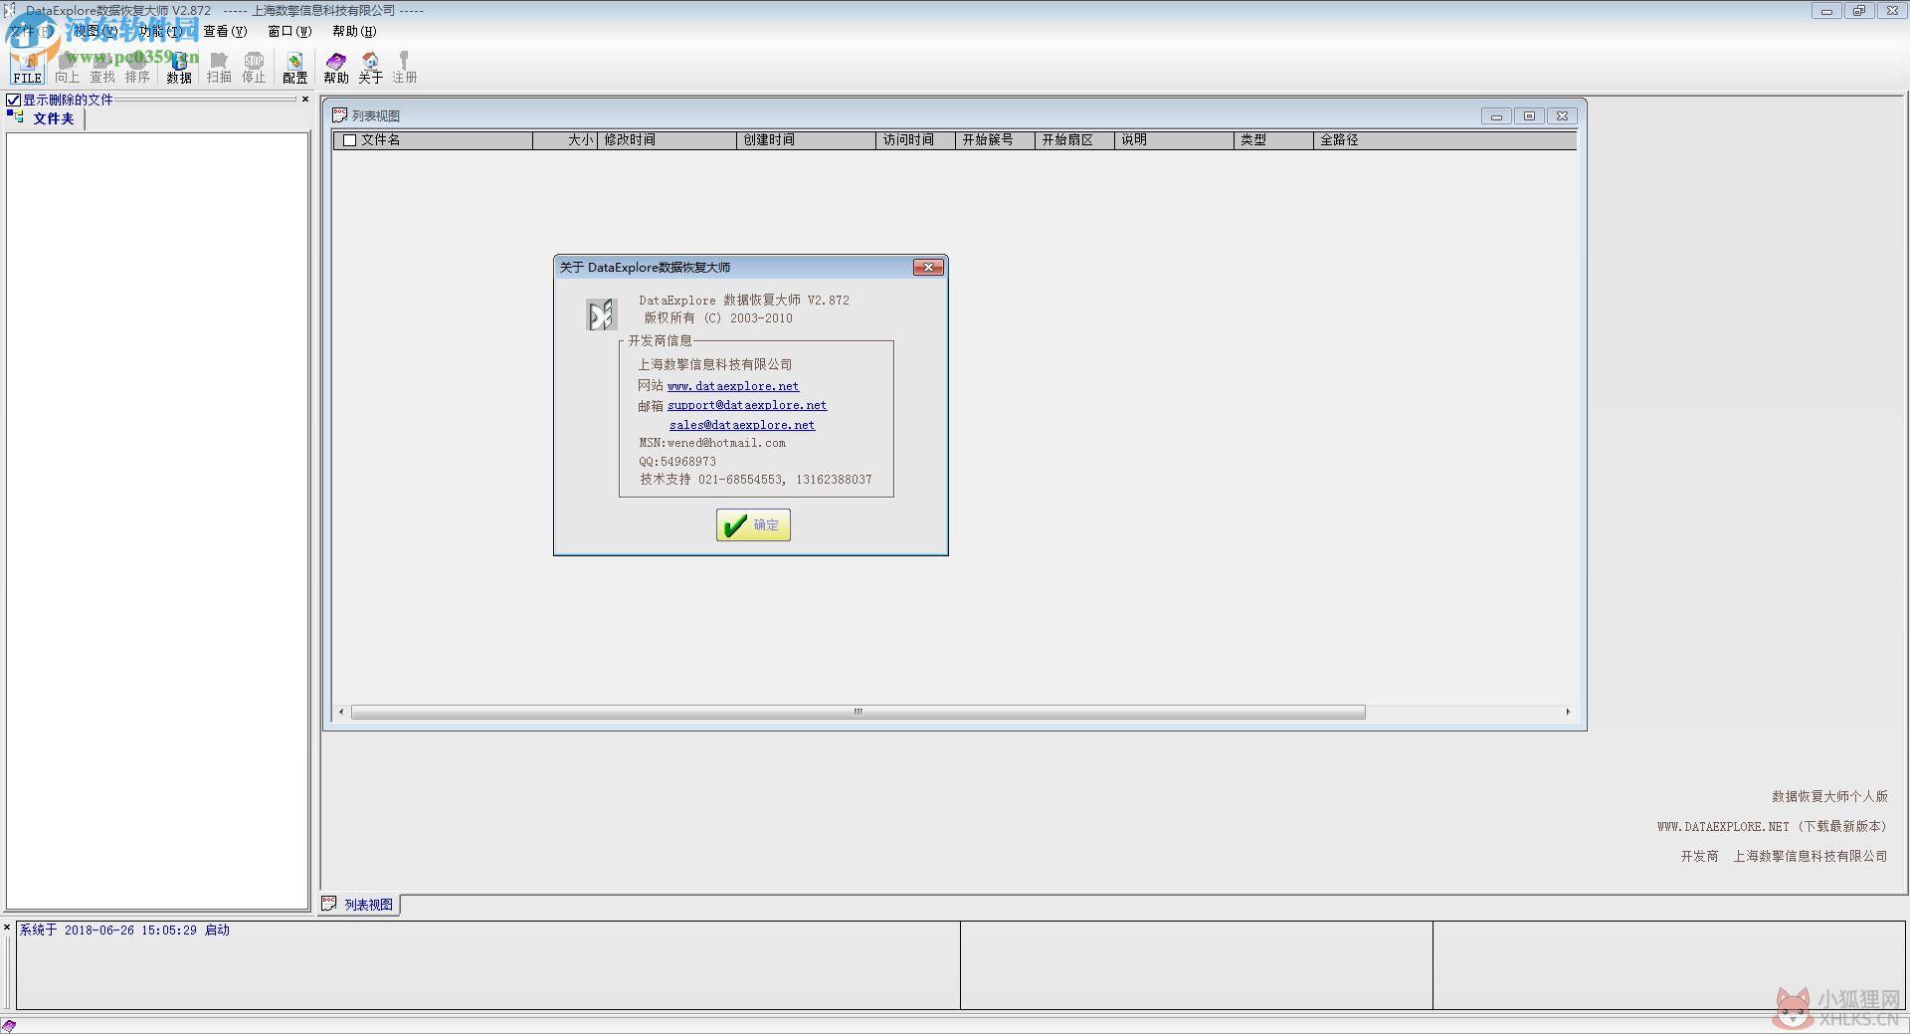
Task: Click the 查找 (Find) toolbar icon
Action: (x=102, y=68)
